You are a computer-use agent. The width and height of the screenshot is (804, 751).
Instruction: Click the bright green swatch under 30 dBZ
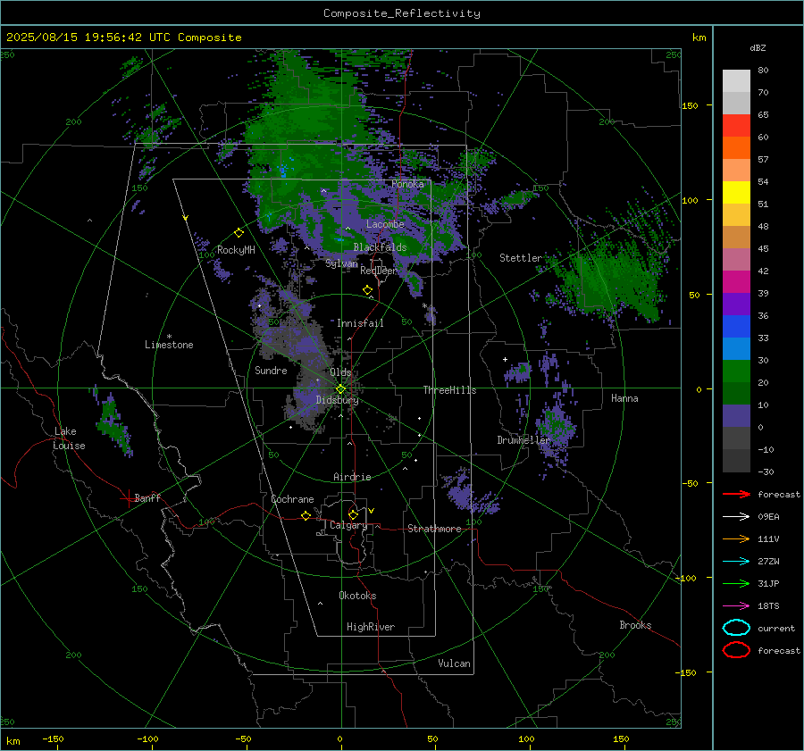coord(736,371)
